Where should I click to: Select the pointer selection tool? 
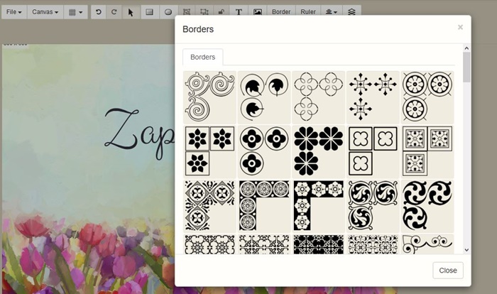(131, 12)
